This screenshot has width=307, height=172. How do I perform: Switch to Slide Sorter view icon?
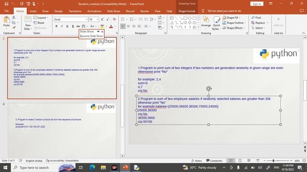(x=240, y=161)
